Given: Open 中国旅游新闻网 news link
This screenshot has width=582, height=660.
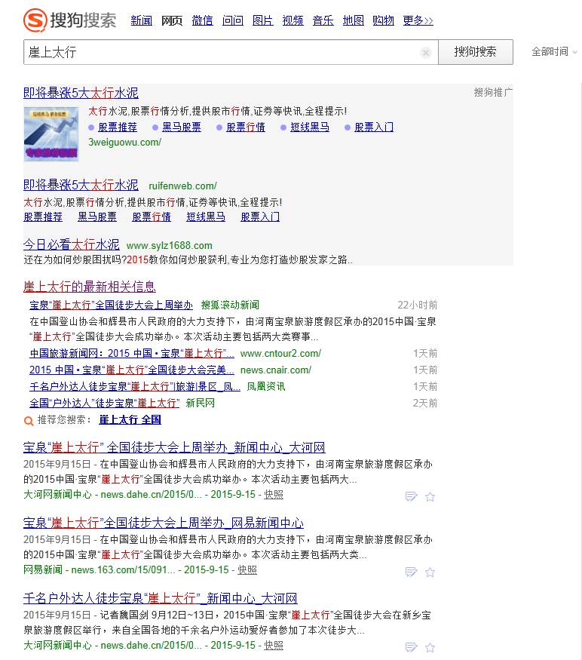Looking at the screenshot, I should 132,354.
